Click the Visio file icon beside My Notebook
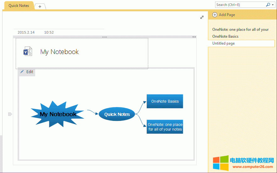The height and width of the screenshot is (173, 277). pos(28,51)
